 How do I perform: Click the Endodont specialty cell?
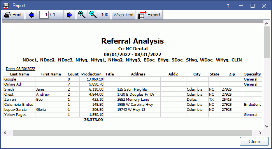point(253,105)
